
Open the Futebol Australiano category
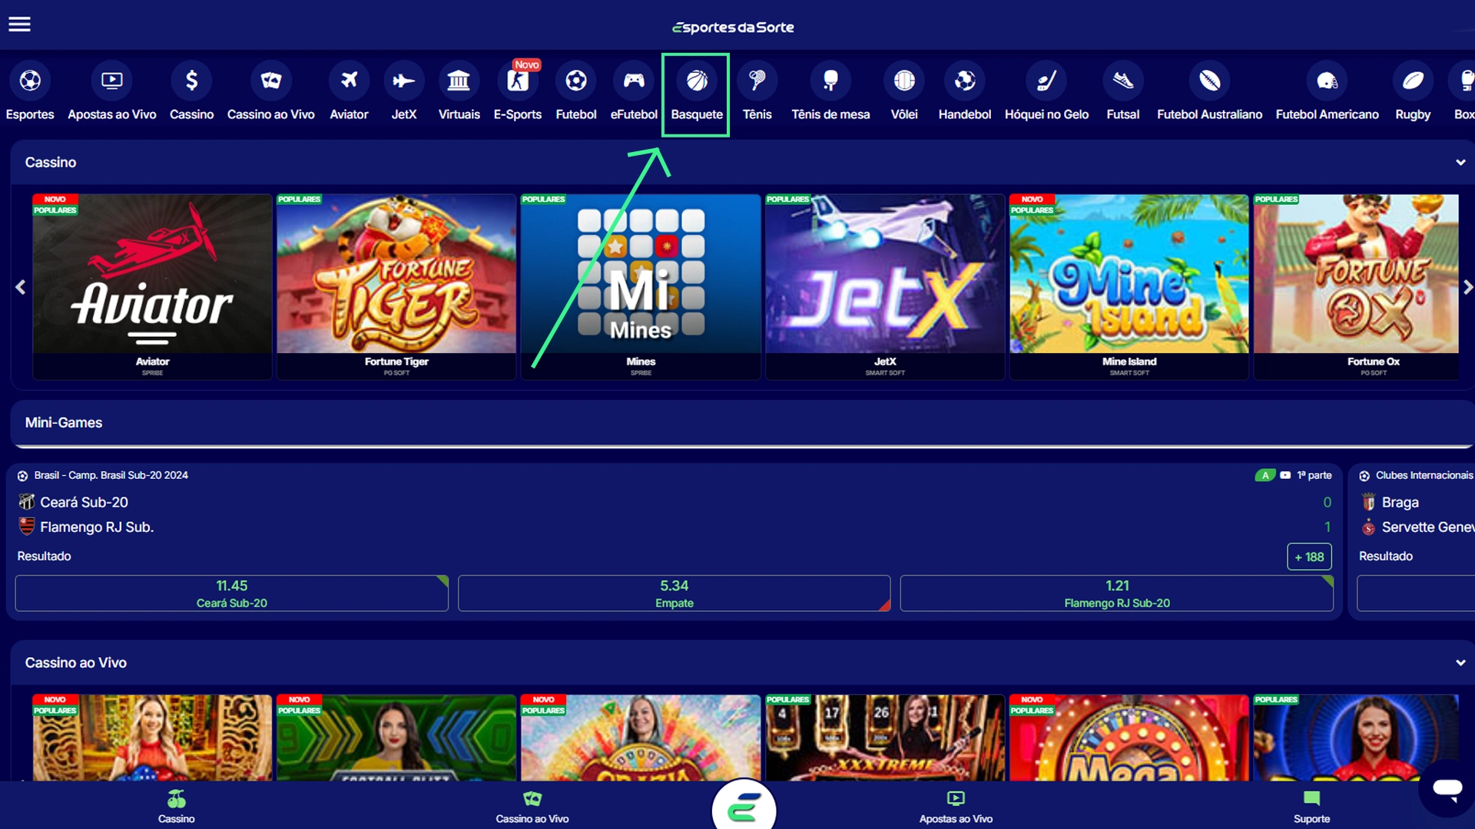click(x=1210, y=93)
